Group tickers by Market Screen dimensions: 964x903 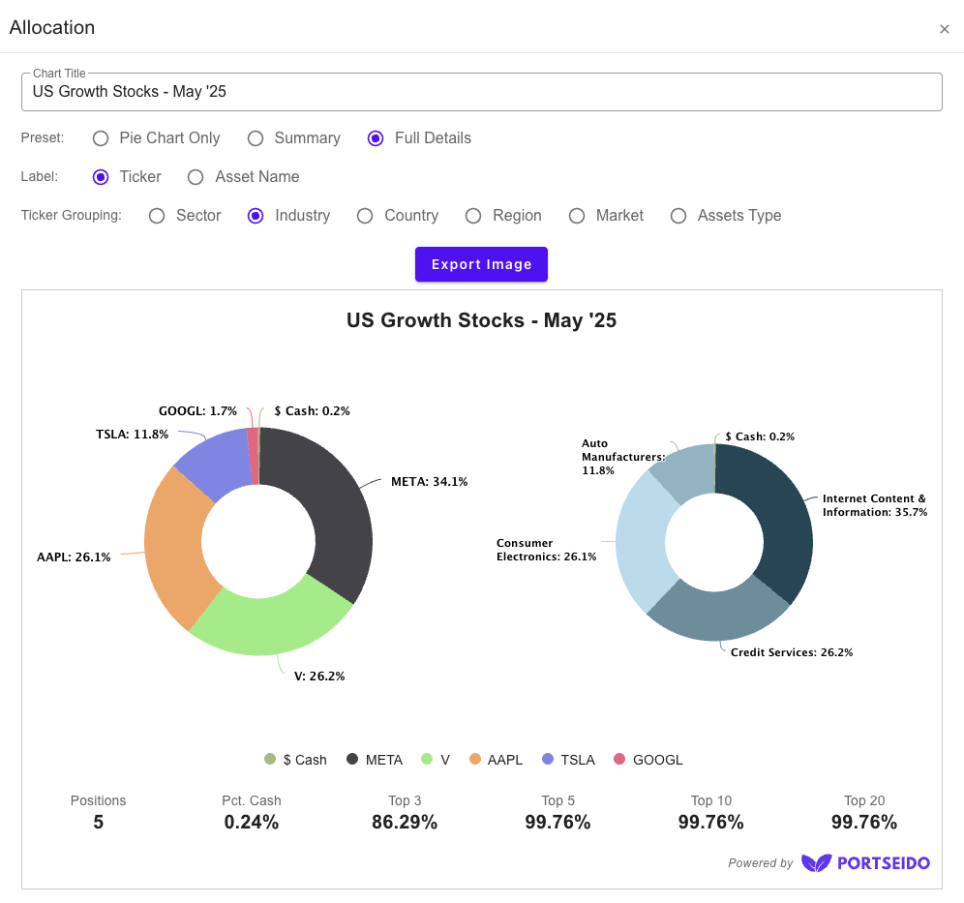[x=577, y=216]
